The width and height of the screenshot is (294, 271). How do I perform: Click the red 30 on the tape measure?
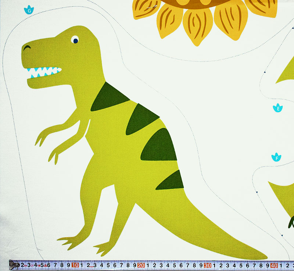point(208,265)
